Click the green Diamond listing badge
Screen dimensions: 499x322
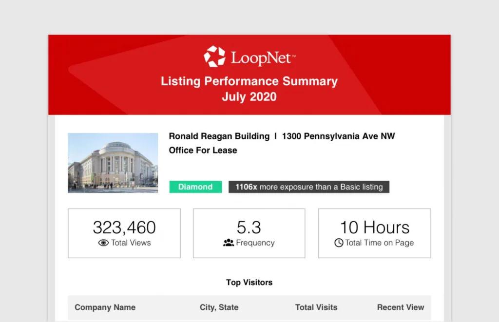pos(195,187)
